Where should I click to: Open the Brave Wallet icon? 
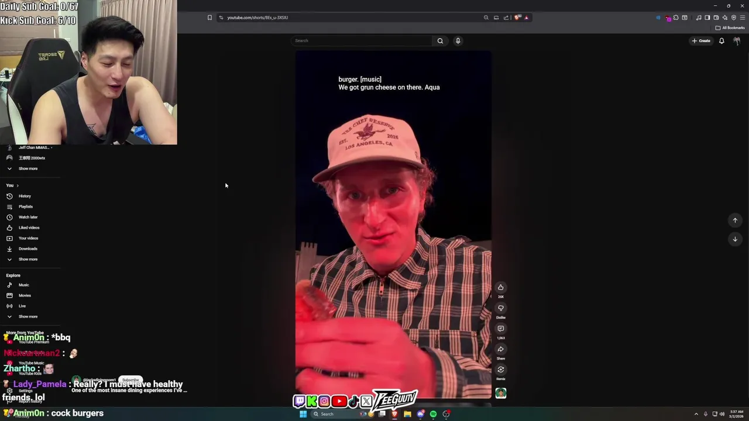click(x=716, y=18)
